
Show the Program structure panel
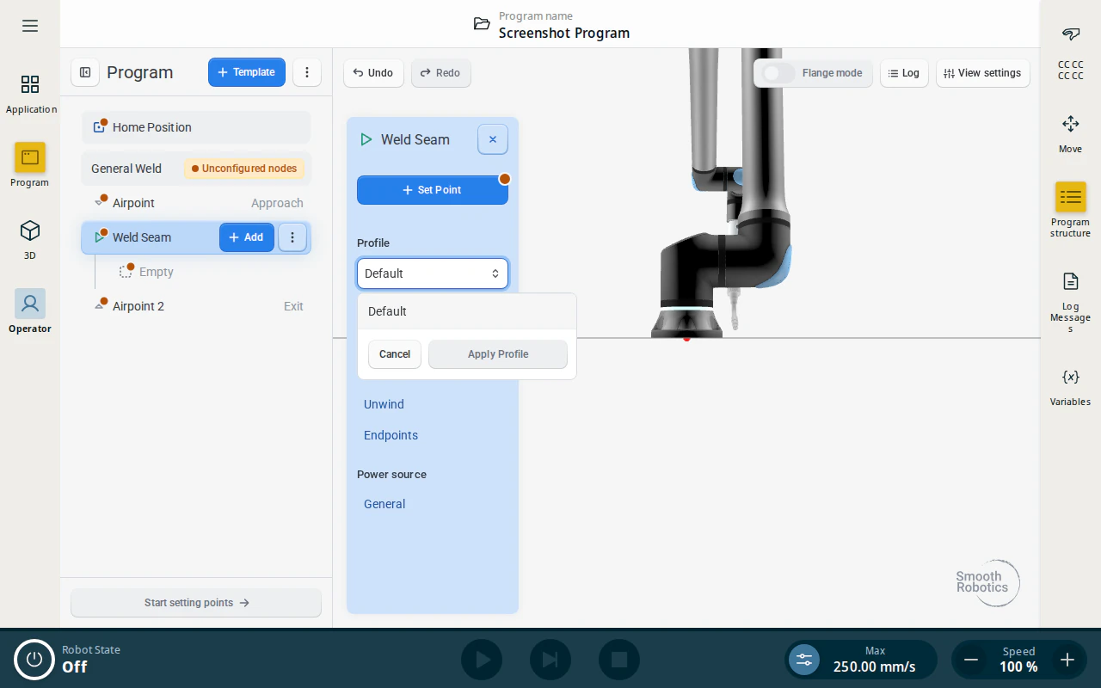tap(1071, 210)
